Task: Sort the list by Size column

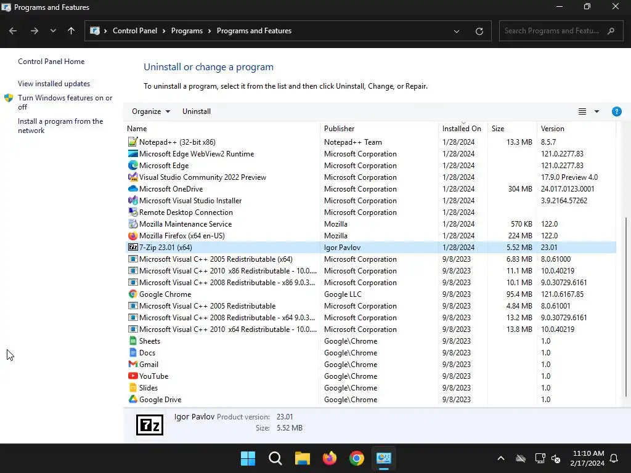Action: 512,129
